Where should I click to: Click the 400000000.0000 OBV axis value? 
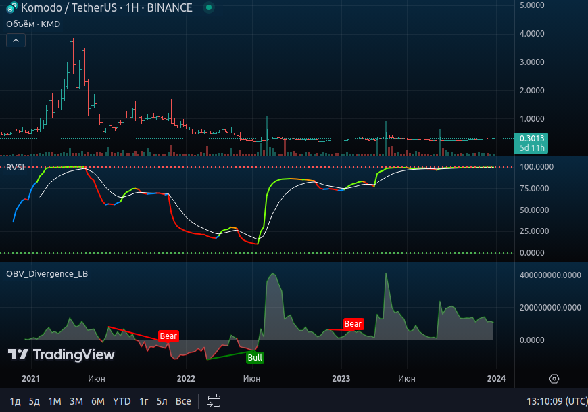[550, 275]
